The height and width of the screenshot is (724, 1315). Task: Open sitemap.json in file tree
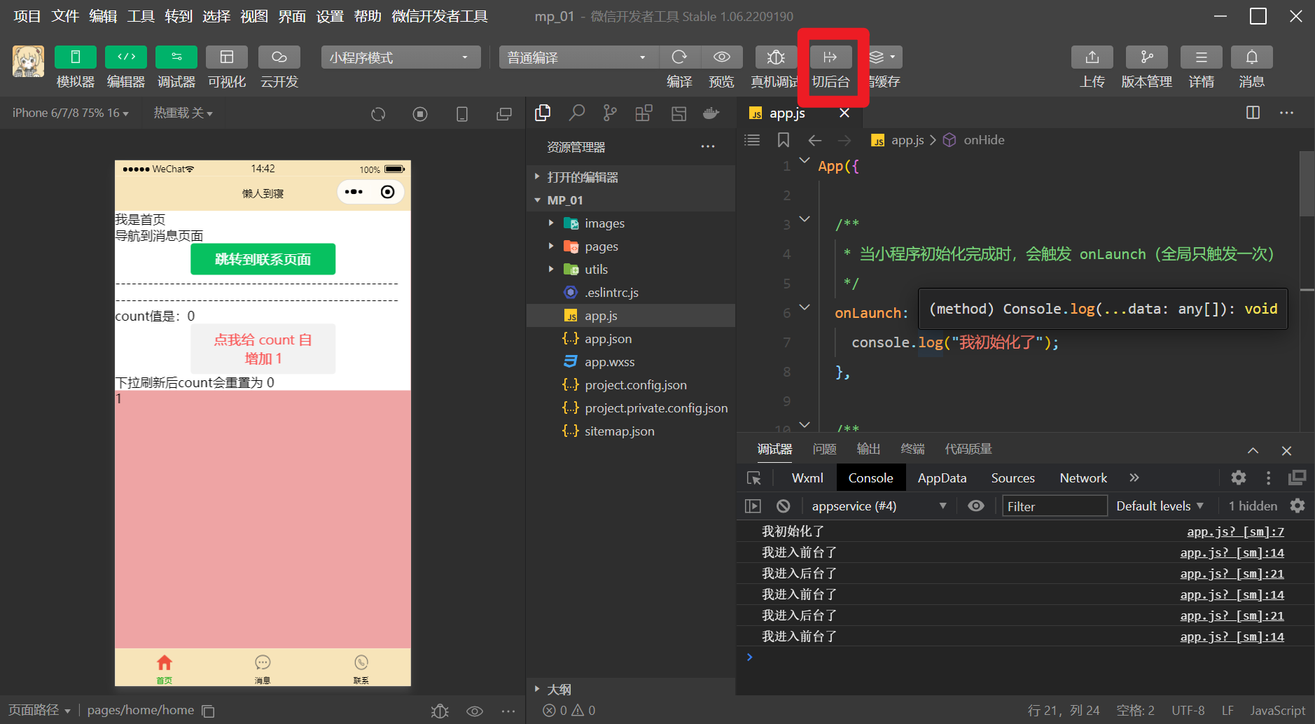click(631, 431)
